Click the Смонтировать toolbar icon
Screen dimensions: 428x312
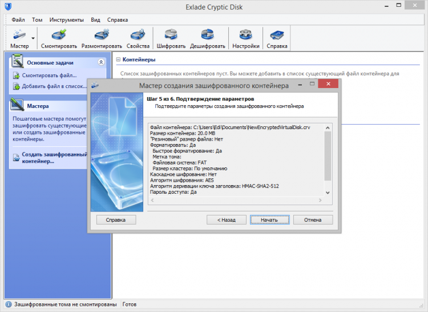tap(59, 38)
